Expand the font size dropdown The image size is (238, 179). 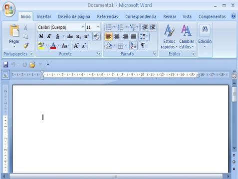[x=98, y=27]
